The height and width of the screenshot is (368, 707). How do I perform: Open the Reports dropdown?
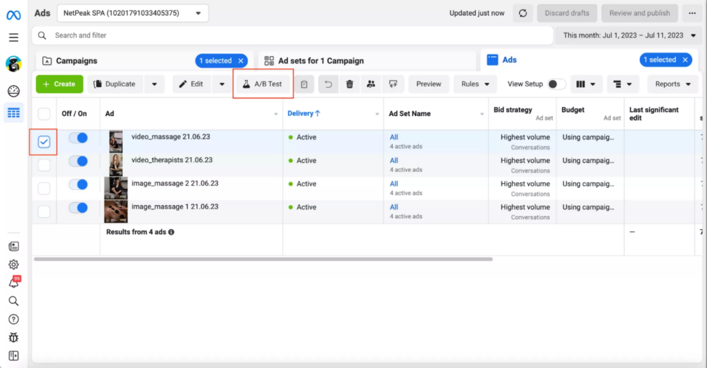tap(672, 84)
